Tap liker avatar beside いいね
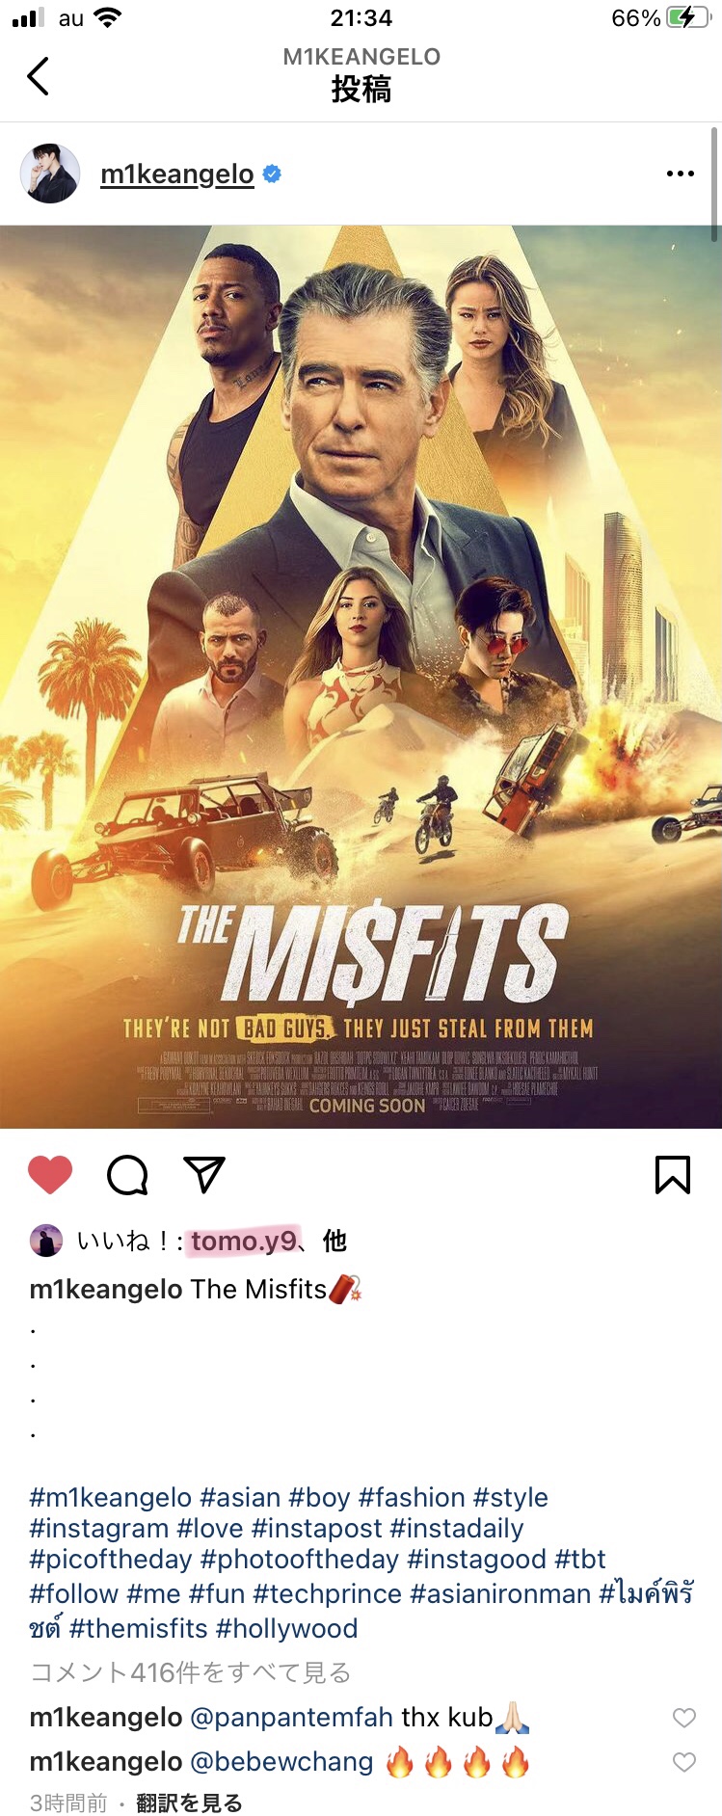722x1816 pixels. 46,1241
